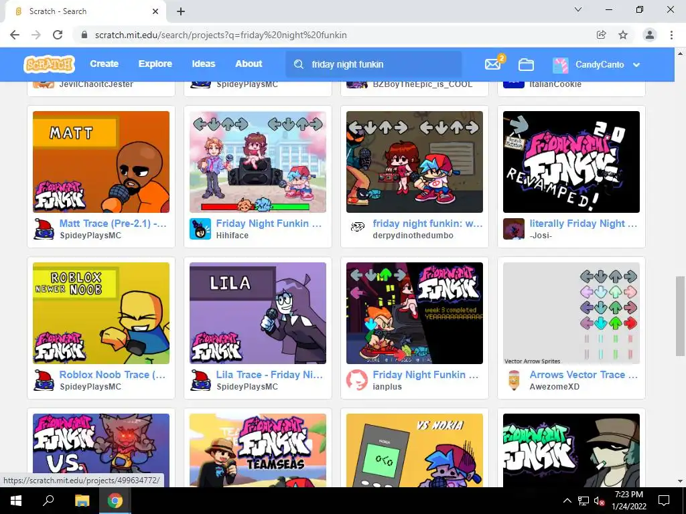Click the search magnifier icon in Scratch bar

tap(298, 64)
